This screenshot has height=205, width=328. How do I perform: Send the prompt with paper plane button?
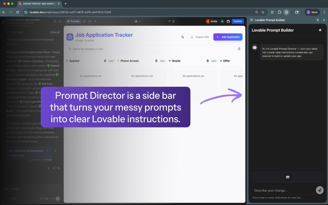pos(320,190)
